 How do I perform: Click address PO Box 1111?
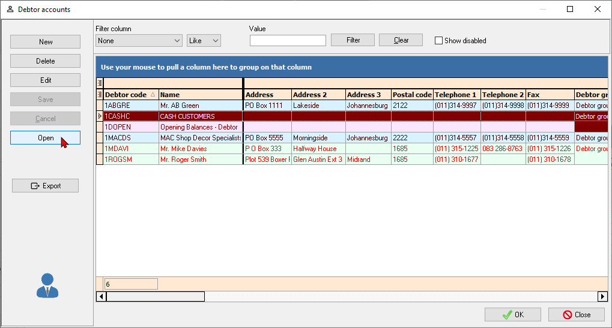[x=268, y=106]
